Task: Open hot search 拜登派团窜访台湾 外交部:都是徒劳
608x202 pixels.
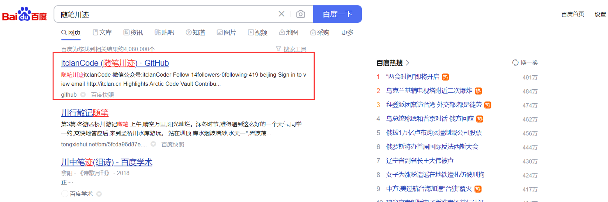Action: point(434,105)
